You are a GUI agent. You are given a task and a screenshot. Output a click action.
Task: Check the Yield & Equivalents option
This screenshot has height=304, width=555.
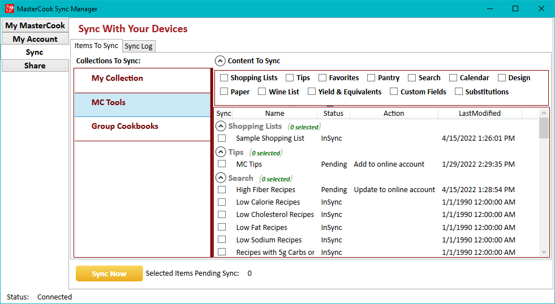[312, 92]
